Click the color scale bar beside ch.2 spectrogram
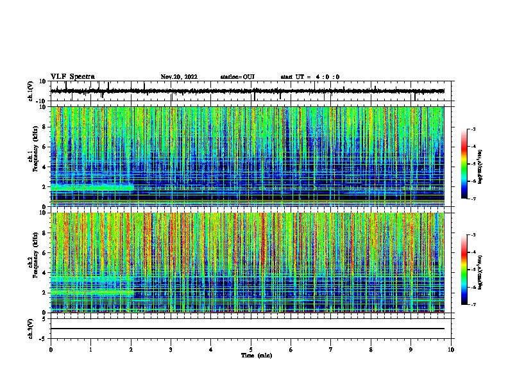 464,270
